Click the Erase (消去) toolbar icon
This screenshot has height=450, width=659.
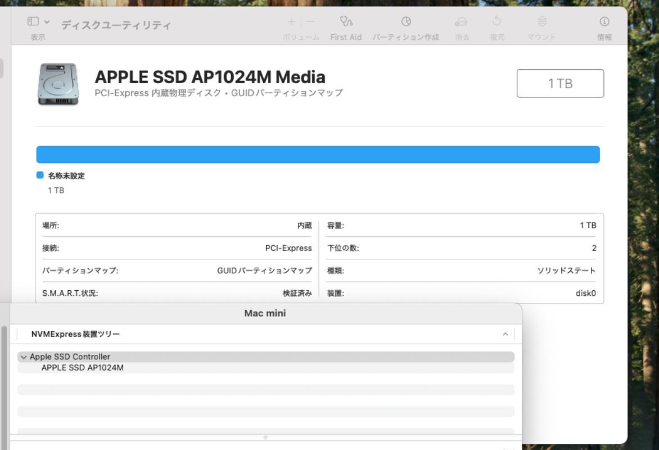461,21
